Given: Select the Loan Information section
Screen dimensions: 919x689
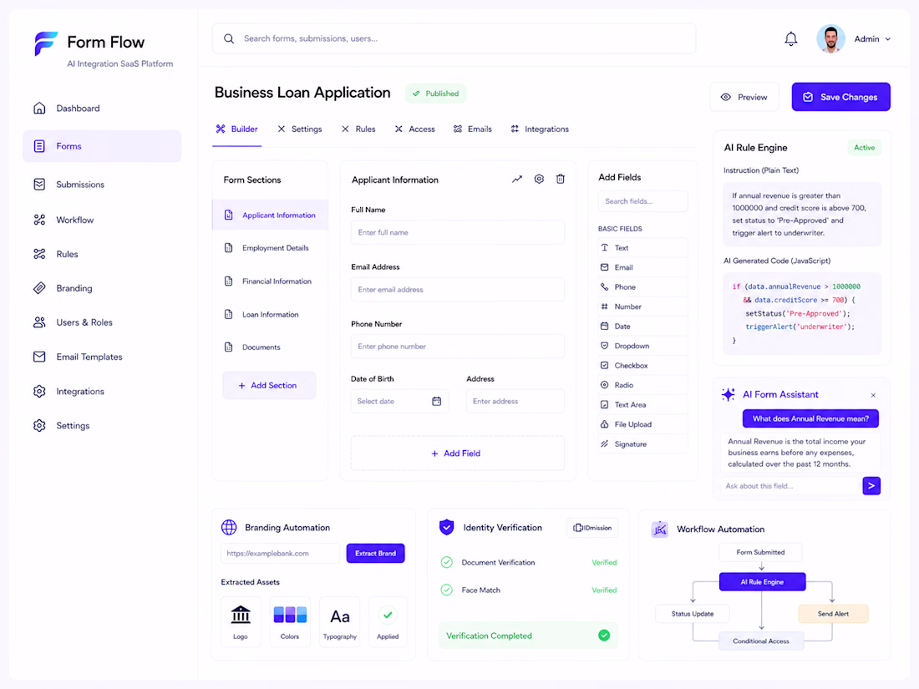Looking at the screenshot, I should tap(270, 315).
